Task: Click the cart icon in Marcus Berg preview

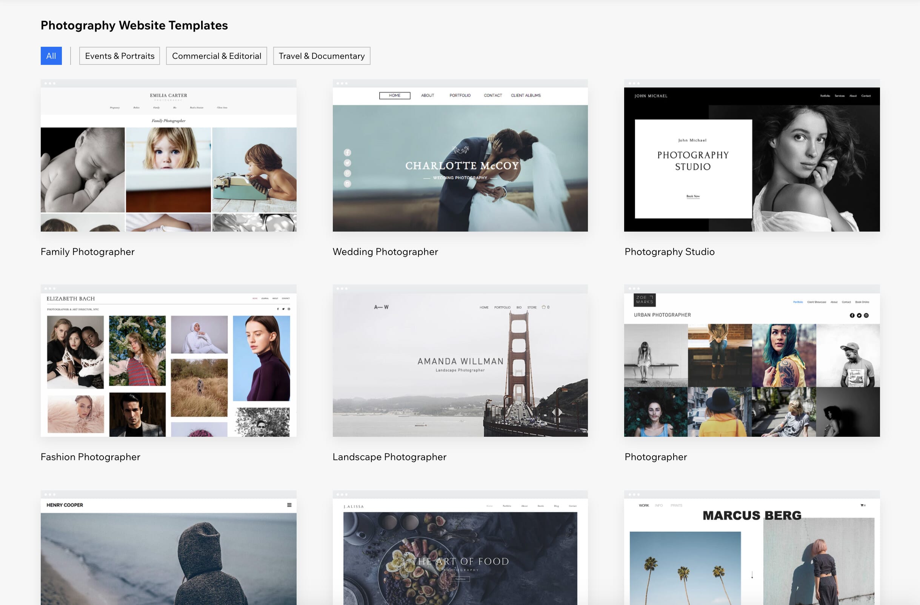Action: click(x=863, y=505)
